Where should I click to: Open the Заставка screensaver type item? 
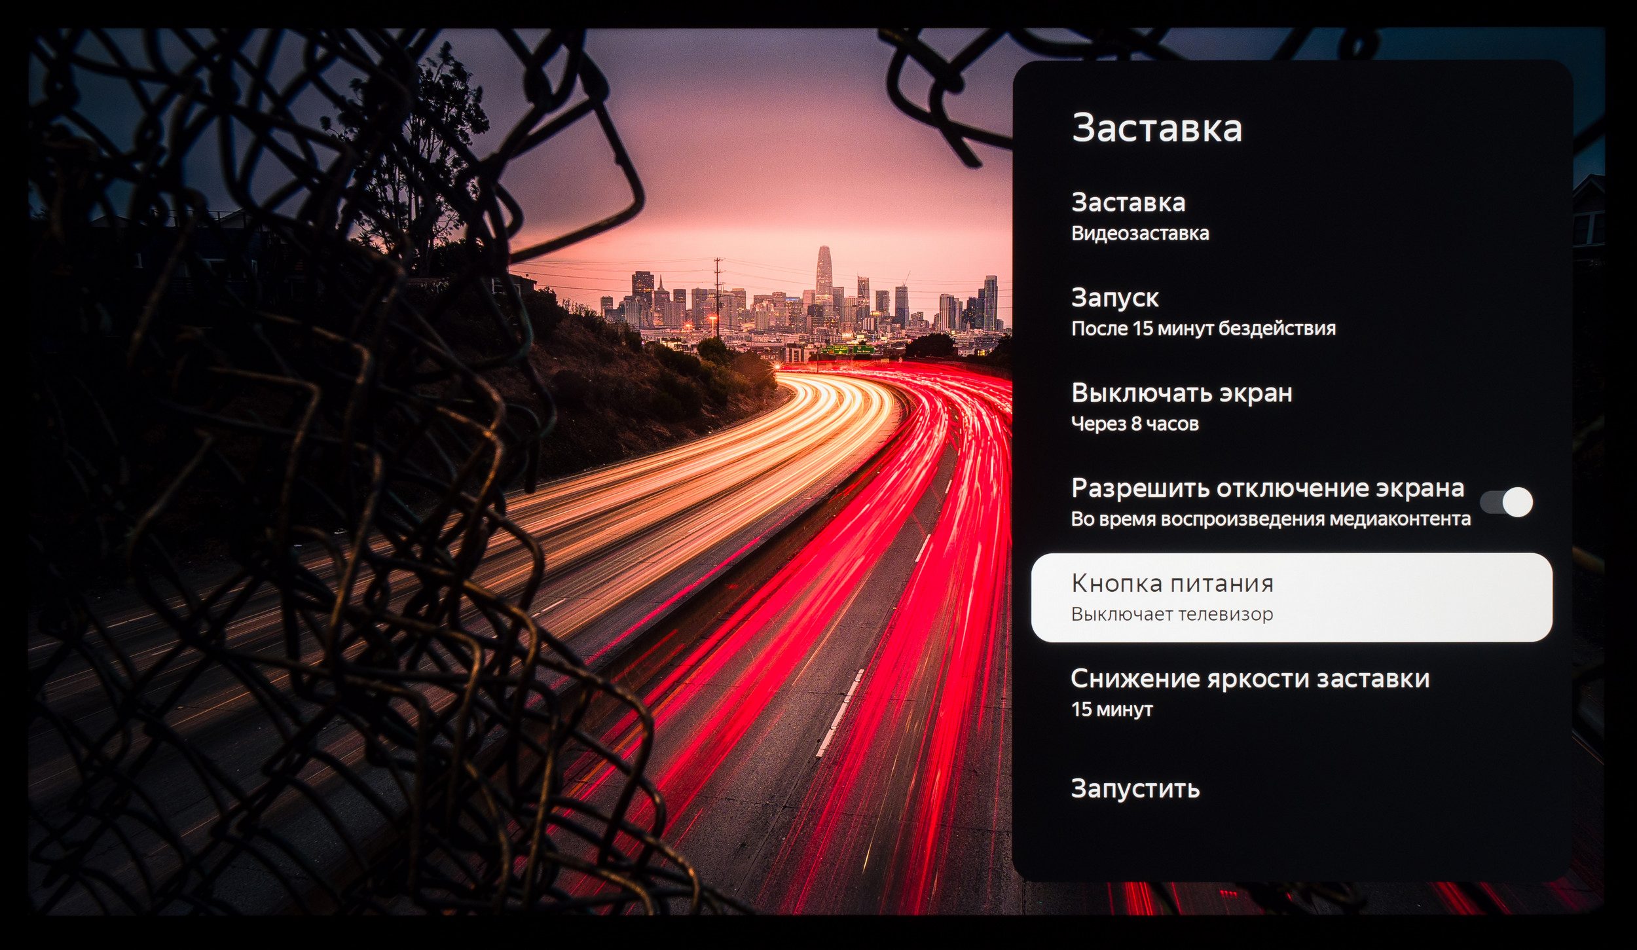pyautogui.click(x=1128, y=203)
